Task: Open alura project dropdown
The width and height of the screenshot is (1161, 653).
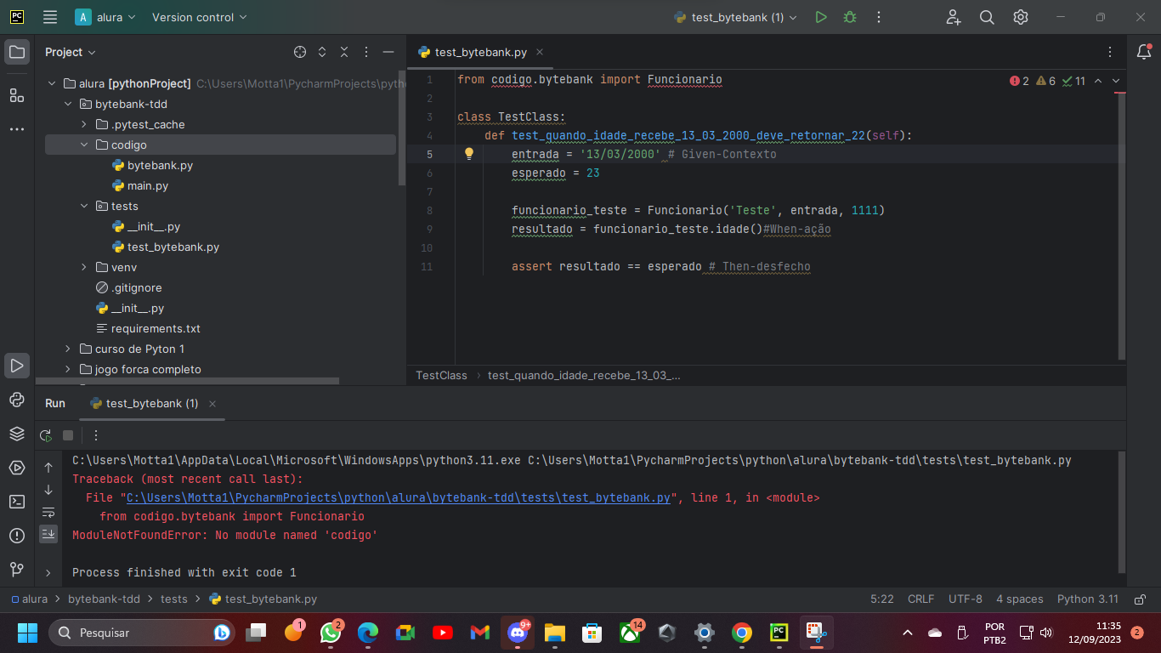Action: pos(105,17)
